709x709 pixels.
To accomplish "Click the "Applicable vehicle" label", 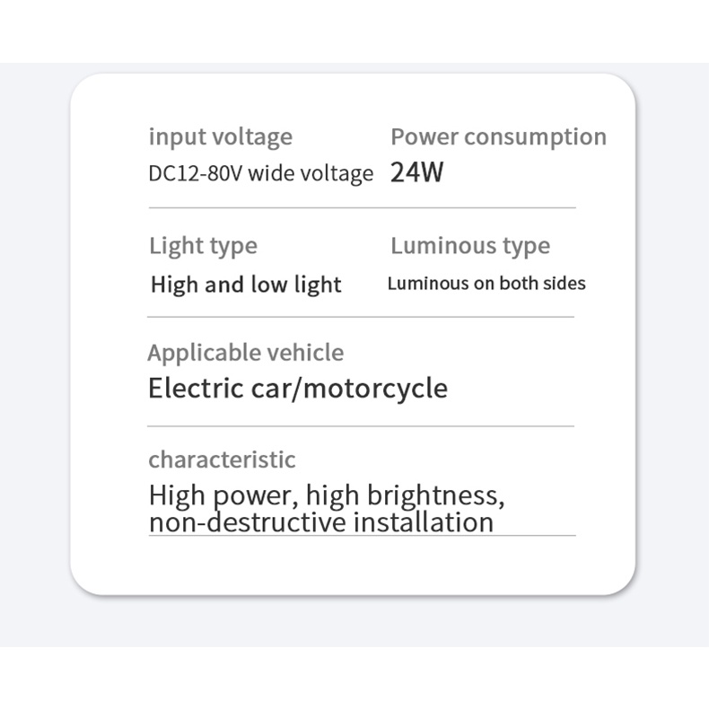I will click(245, 353).
